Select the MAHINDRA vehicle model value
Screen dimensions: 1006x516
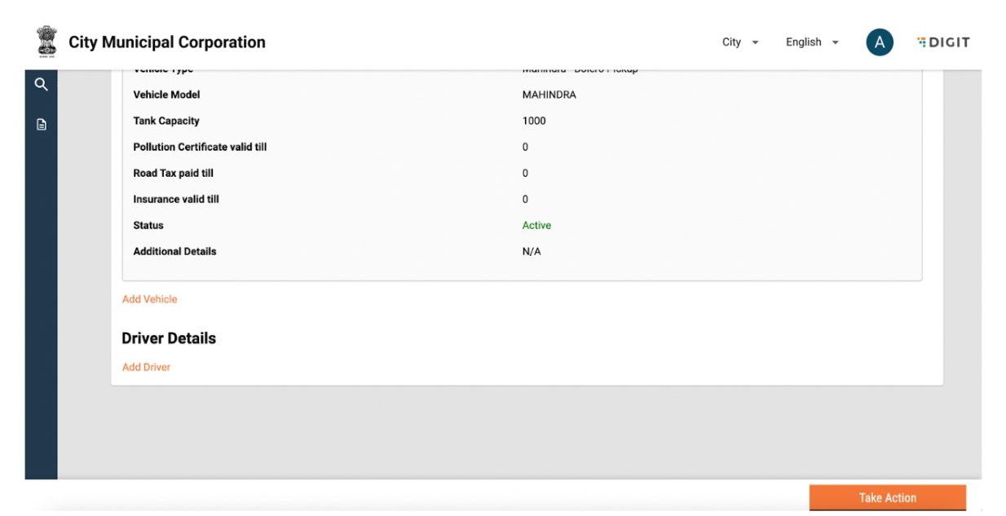[x=549, y=95]
